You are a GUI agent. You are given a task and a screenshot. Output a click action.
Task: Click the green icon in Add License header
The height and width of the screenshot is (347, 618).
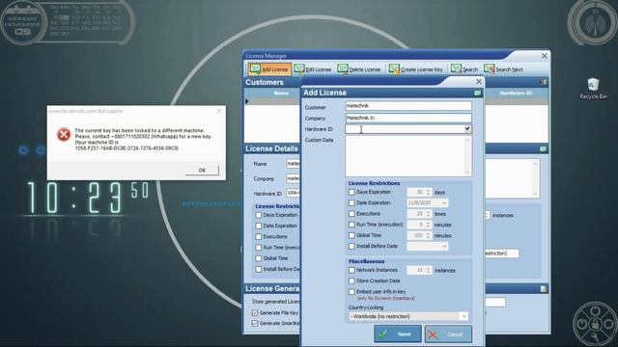(477, 93)
